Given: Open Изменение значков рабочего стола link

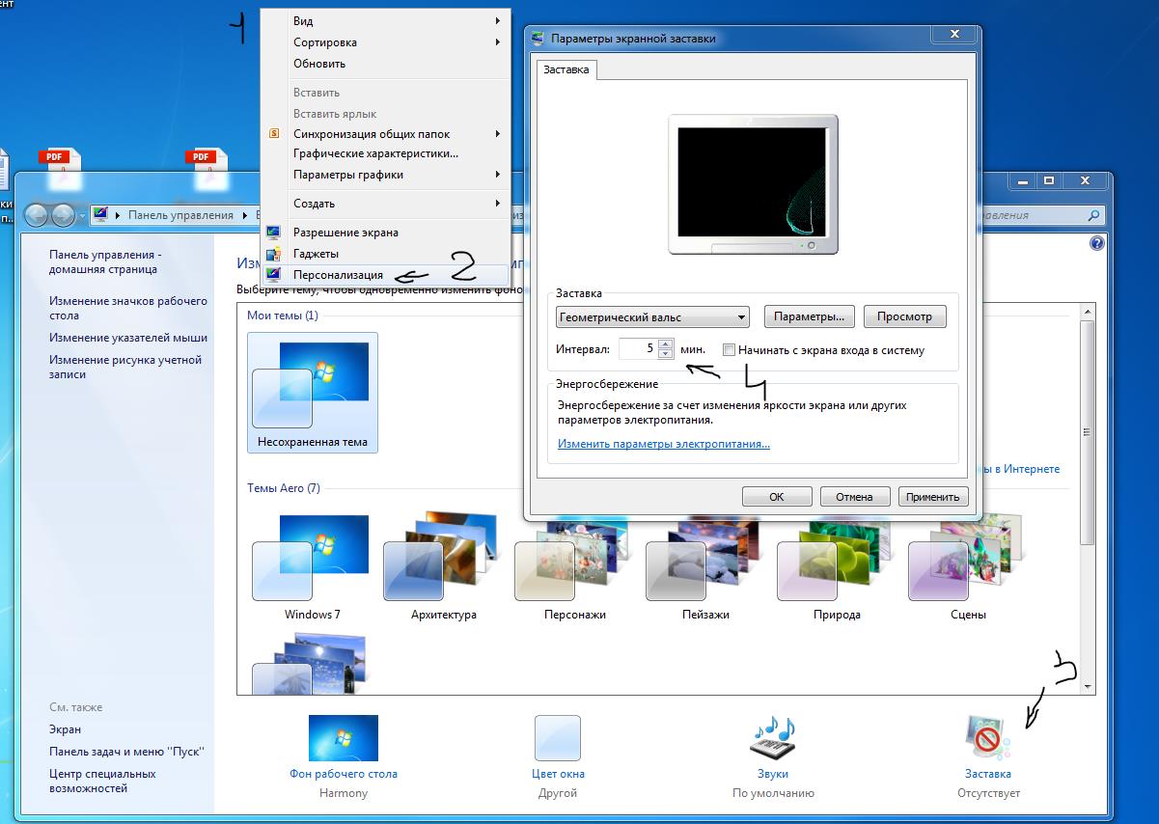Looking at the screenshot, I should [x=128, y=308].
